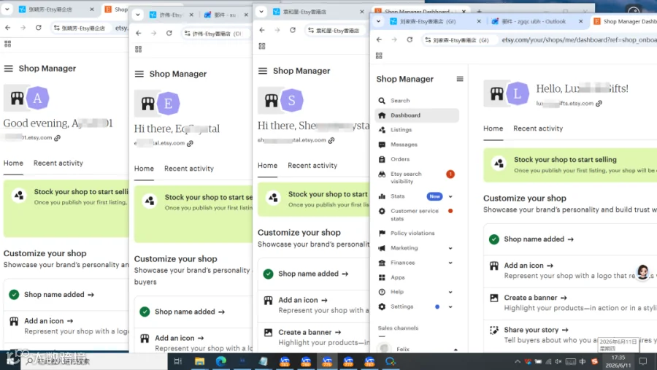Expand the Finances submenu chevron
The height and width of the screenshot is (370, 657).
(x=450, y=263)
